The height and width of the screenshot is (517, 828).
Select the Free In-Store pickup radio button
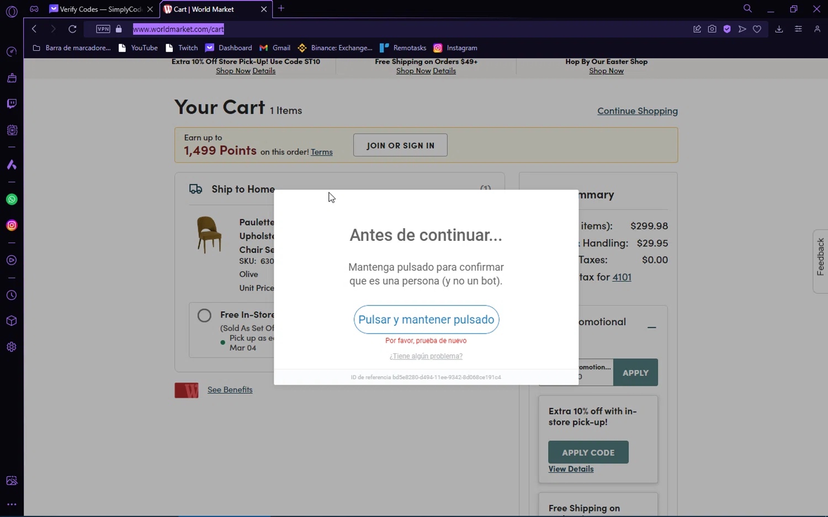(x=204, y=315)
